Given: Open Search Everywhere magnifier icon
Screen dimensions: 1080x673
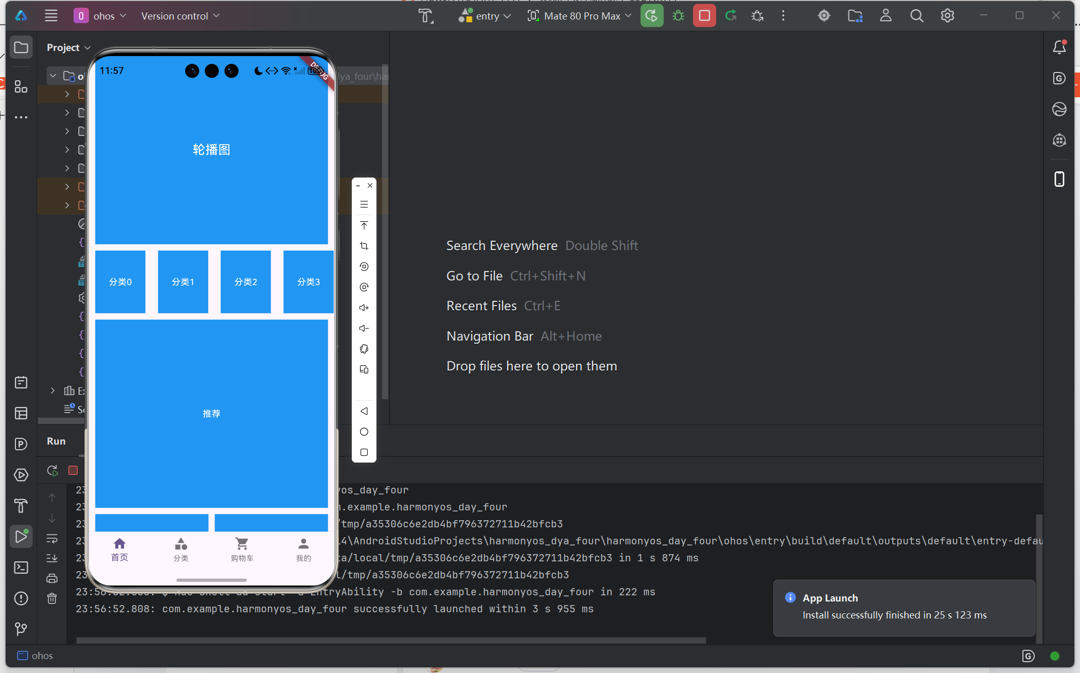Looking at the screenshot, I should pyautogui.click(x=916, y=16).
